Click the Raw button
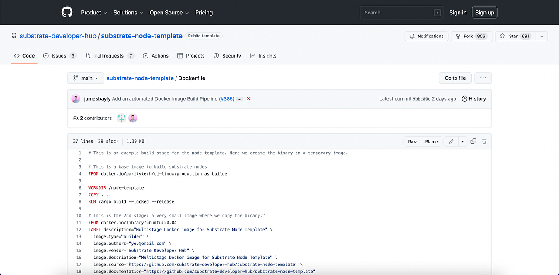559x275 pixels. pyautogui.click(x=412, y=142)
